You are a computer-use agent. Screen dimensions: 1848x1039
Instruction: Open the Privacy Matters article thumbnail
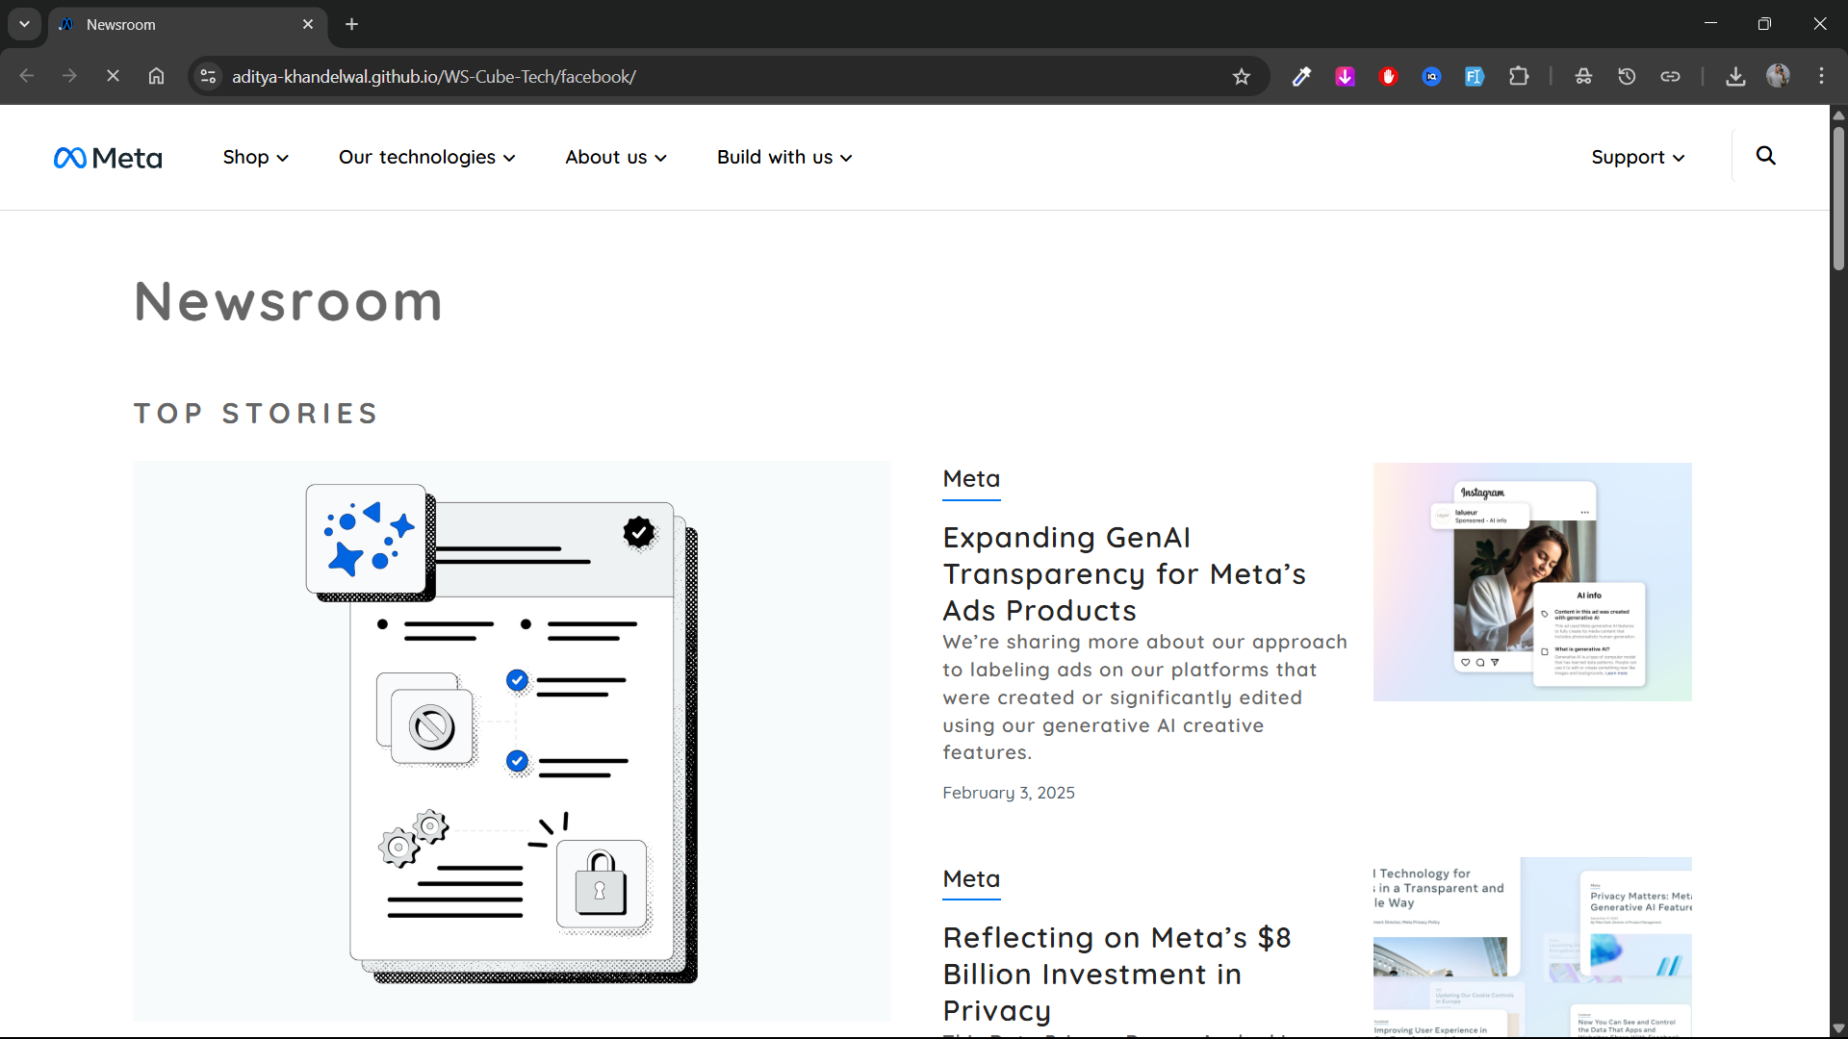point(1532,947)
